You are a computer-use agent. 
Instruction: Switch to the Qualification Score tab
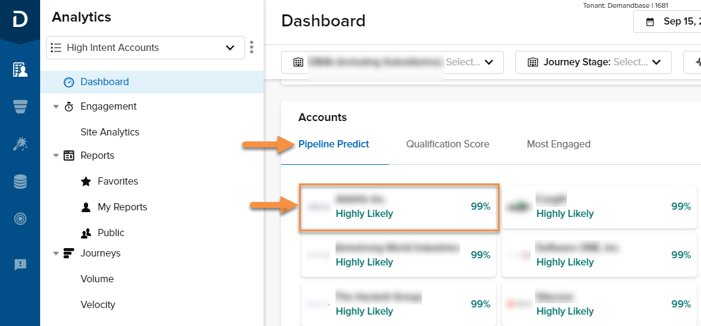pyautogui.click(x=448, y=144)
